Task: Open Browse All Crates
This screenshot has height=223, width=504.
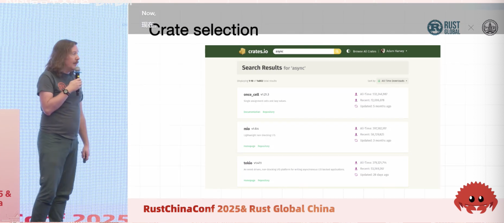Action: click(x=364, y=51)
